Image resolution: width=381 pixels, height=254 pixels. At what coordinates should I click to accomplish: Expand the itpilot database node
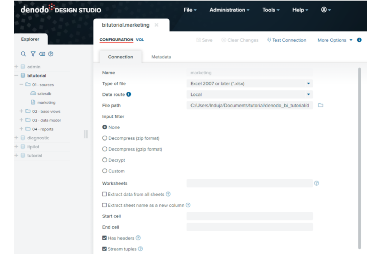tap(16, 147)
